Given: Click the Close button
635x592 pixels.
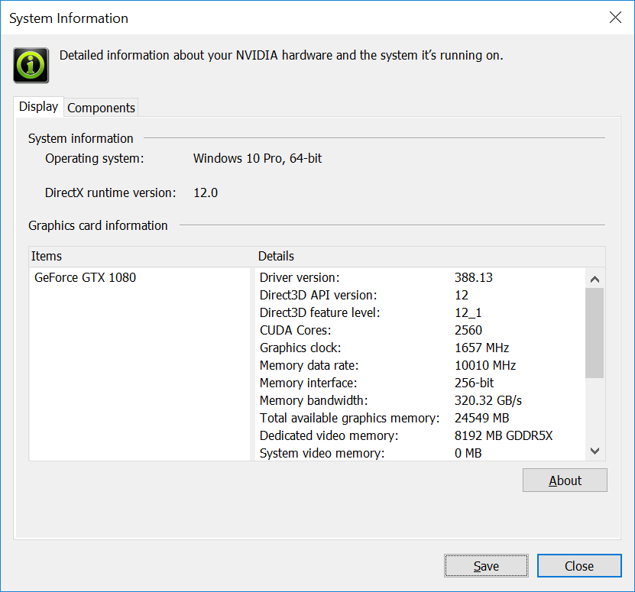Looking at the screenshot, I should tap(579, 566).
